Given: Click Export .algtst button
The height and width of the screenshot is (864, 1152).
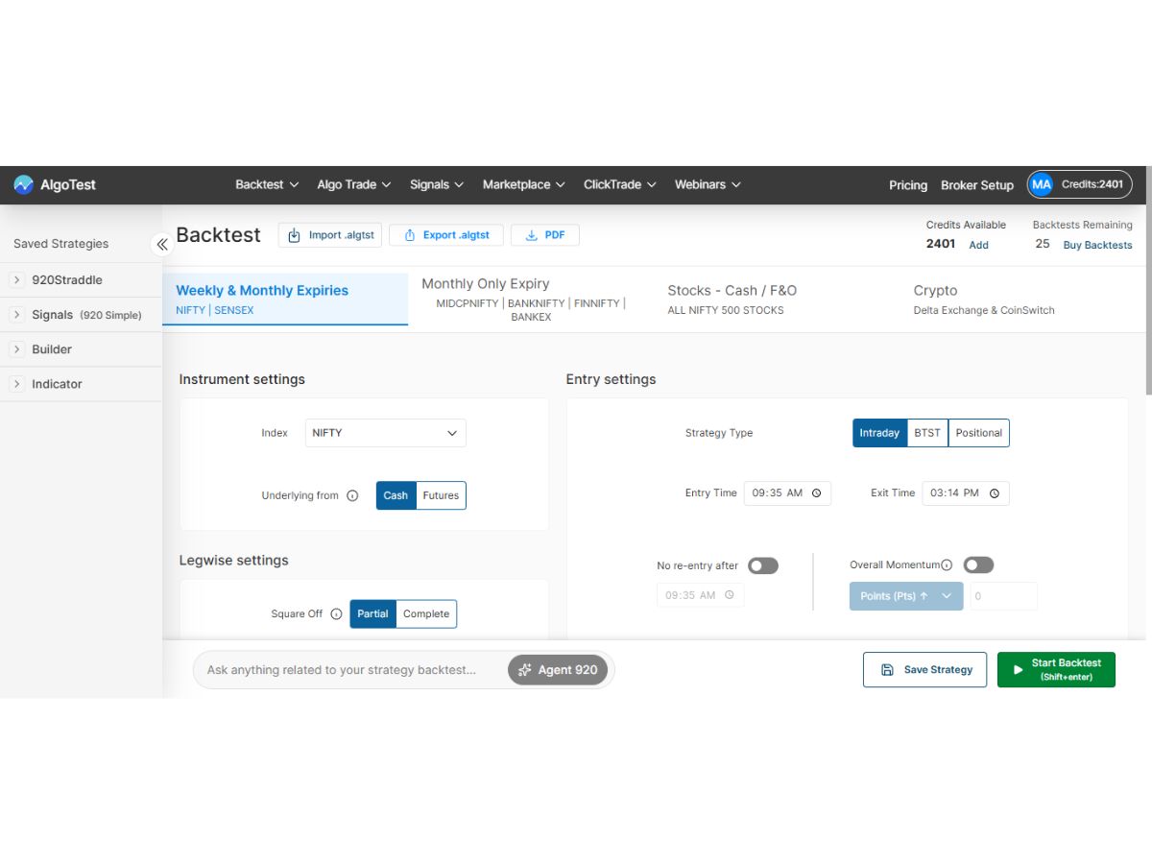Looking at the screenshot, I should (x=446, y=235).
